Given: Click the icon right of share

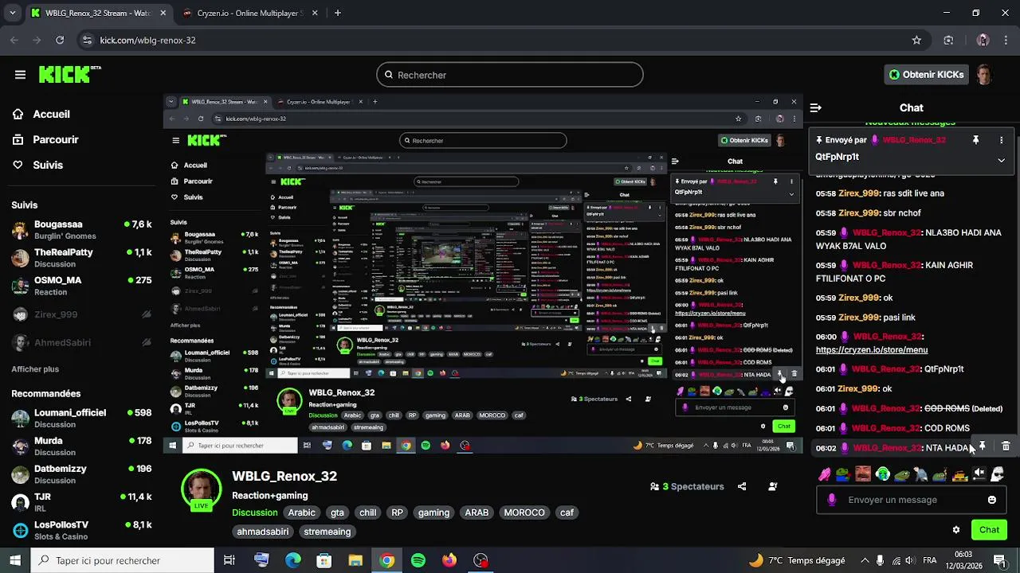Looking at the screenshot, I should [x=772, y=486].
